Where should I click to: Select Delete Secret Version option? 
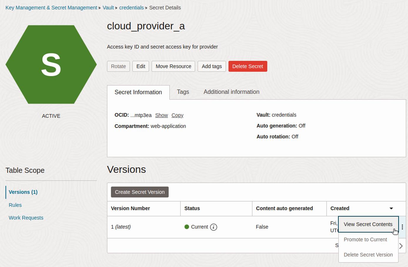[x=368, y=255]
